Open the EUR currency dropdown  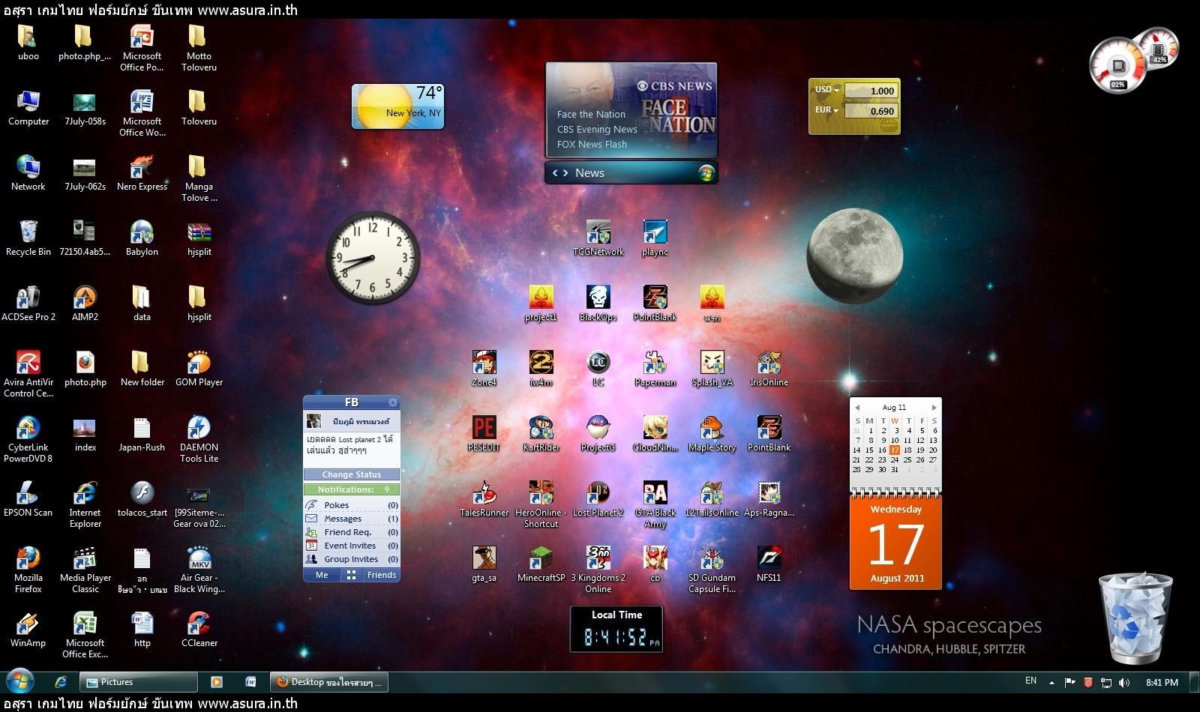coord(826,110)
